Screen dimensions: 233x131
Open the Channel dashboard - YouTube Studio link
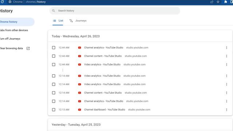click(104, 110)
